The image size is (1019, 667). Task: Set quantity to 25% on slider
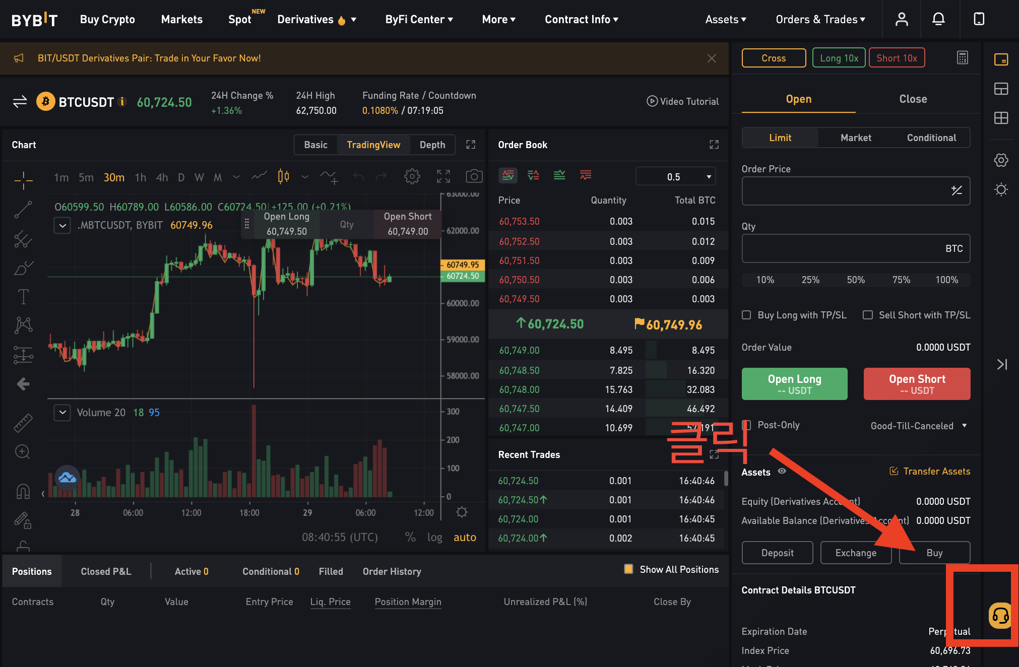pos(810,280)
